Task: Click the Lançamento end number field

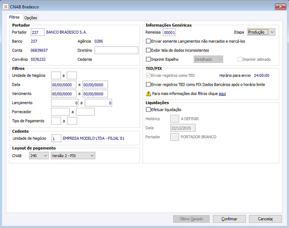Action: click(x=98, y=103)
